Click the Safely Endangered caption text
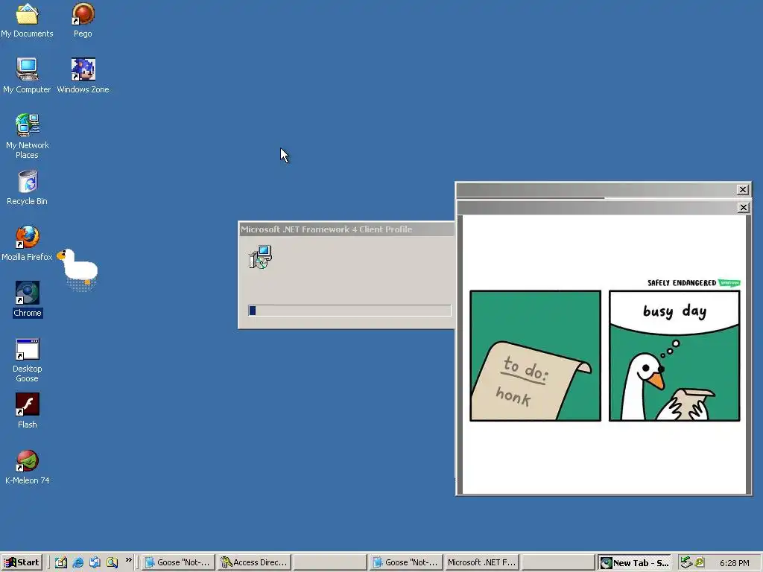 [x=682, y=282]
